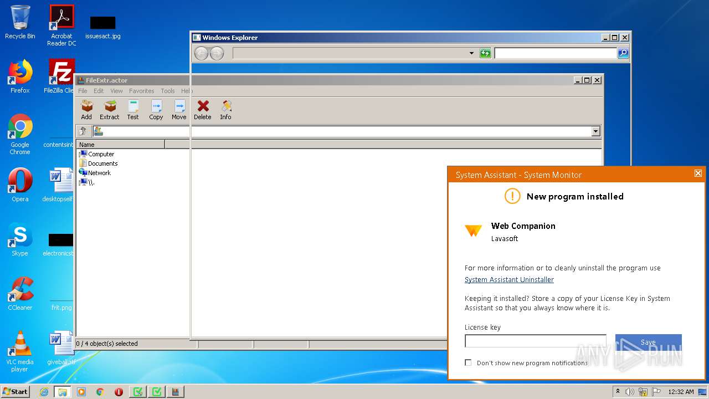709x399 pixels.
Task: Open Internet Explorer from taskbar
Action: coord(44,392)
